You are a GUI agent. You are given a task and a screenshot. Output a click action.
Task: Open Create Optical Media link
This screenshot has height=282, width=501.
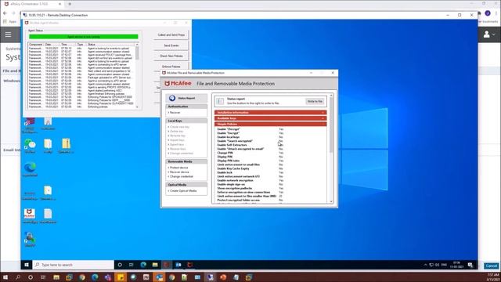(182, 191)
